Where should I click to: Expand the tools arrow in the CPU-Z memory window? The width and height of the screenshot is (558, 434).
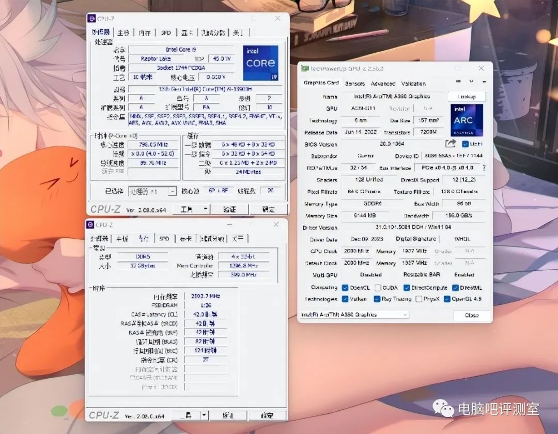pos(204,415)
